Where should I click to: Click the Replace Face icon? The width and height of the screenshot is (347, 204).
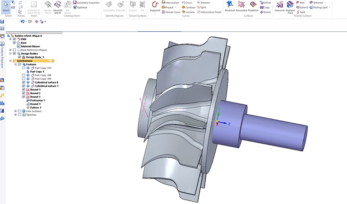coord(290,7)
